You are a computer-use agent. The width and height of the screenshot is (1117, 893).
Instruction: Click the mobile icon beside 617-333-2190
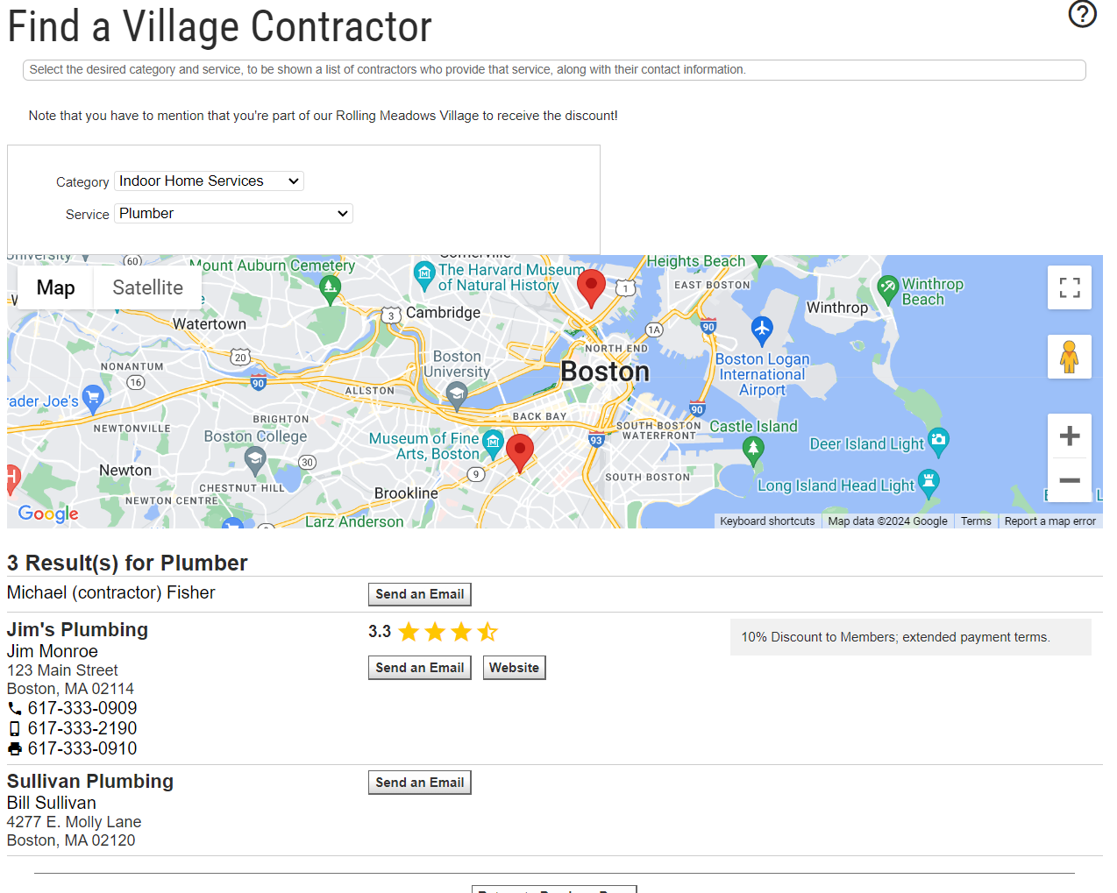[x=14, y=728]
